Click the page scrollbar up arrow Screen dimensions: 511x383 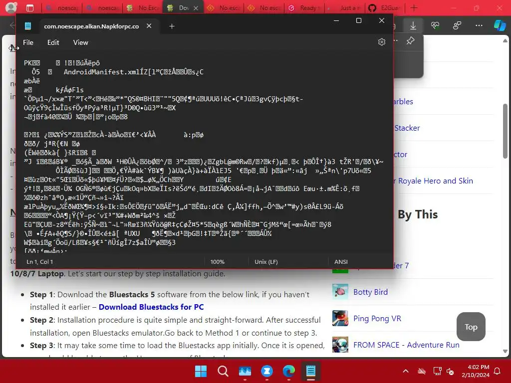coord(505,41)
